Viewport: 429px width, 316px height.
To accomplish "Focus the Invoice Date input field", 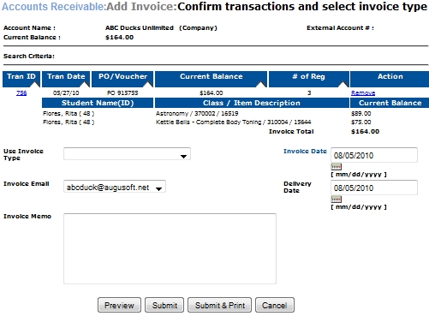I will pyautogui.click(x=374, y=155).
